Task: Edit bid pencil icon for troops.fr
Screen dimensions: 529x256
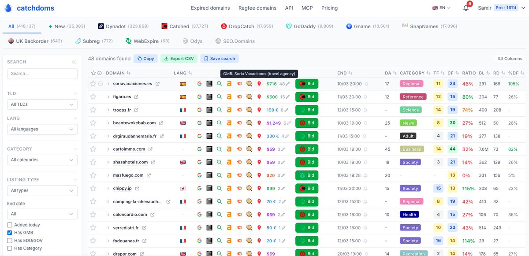Action: tap(286, 110)
